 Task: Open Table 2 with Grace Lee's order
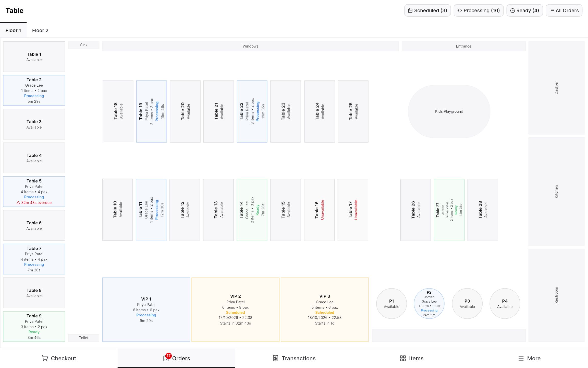34,90
